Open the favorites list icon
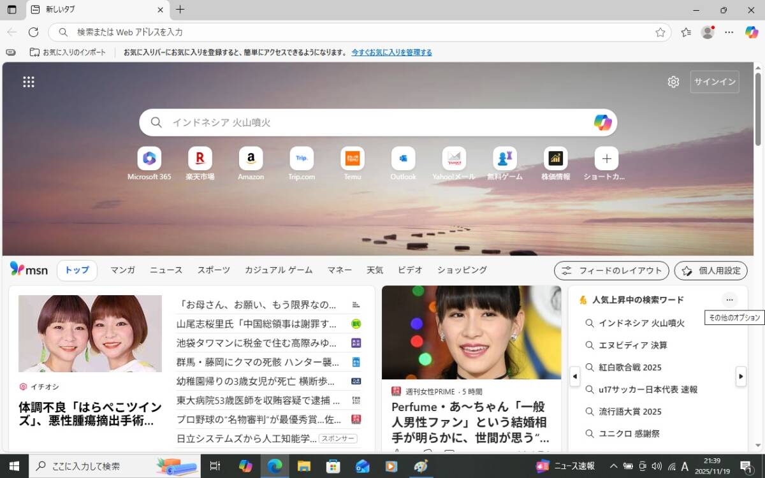This screenshot has height=478, width=765. pos(686,32)
